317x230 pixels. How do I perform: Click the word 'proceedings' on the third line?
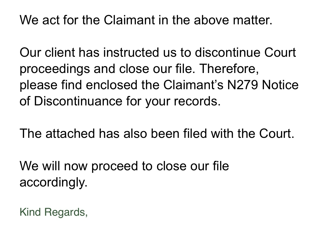pyautogui.click(x=55, y=69)
